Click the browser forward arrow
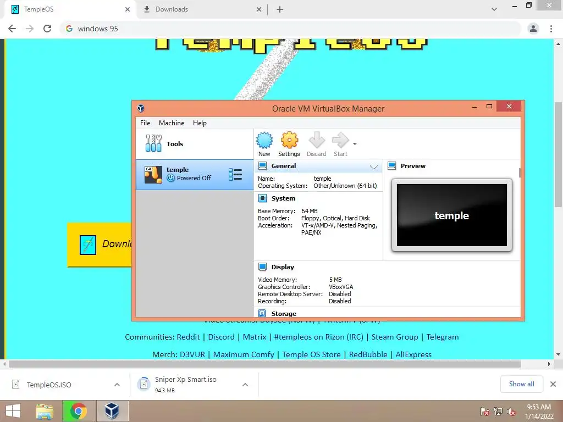The image size is (563, 422). pyautogui.click(x=30, y=29)
